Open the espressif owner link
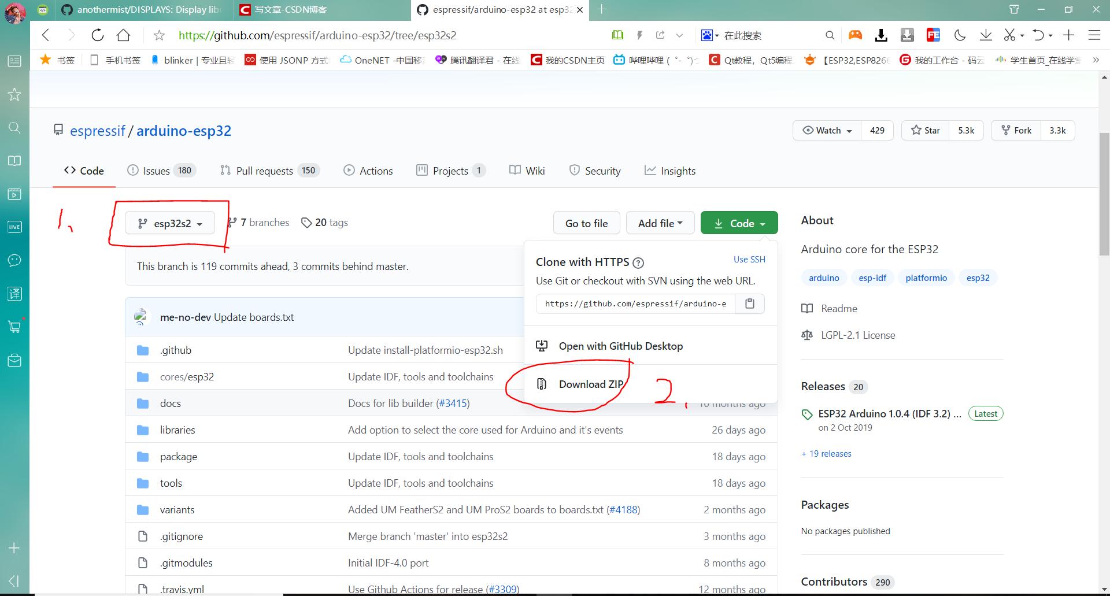1110x596 pixels. tap(97, 131)
